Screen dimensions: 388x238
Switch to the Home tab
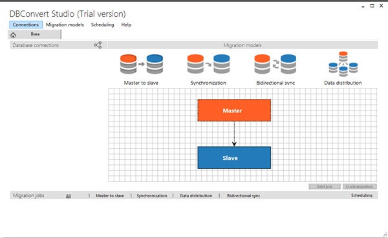point(35,34)
